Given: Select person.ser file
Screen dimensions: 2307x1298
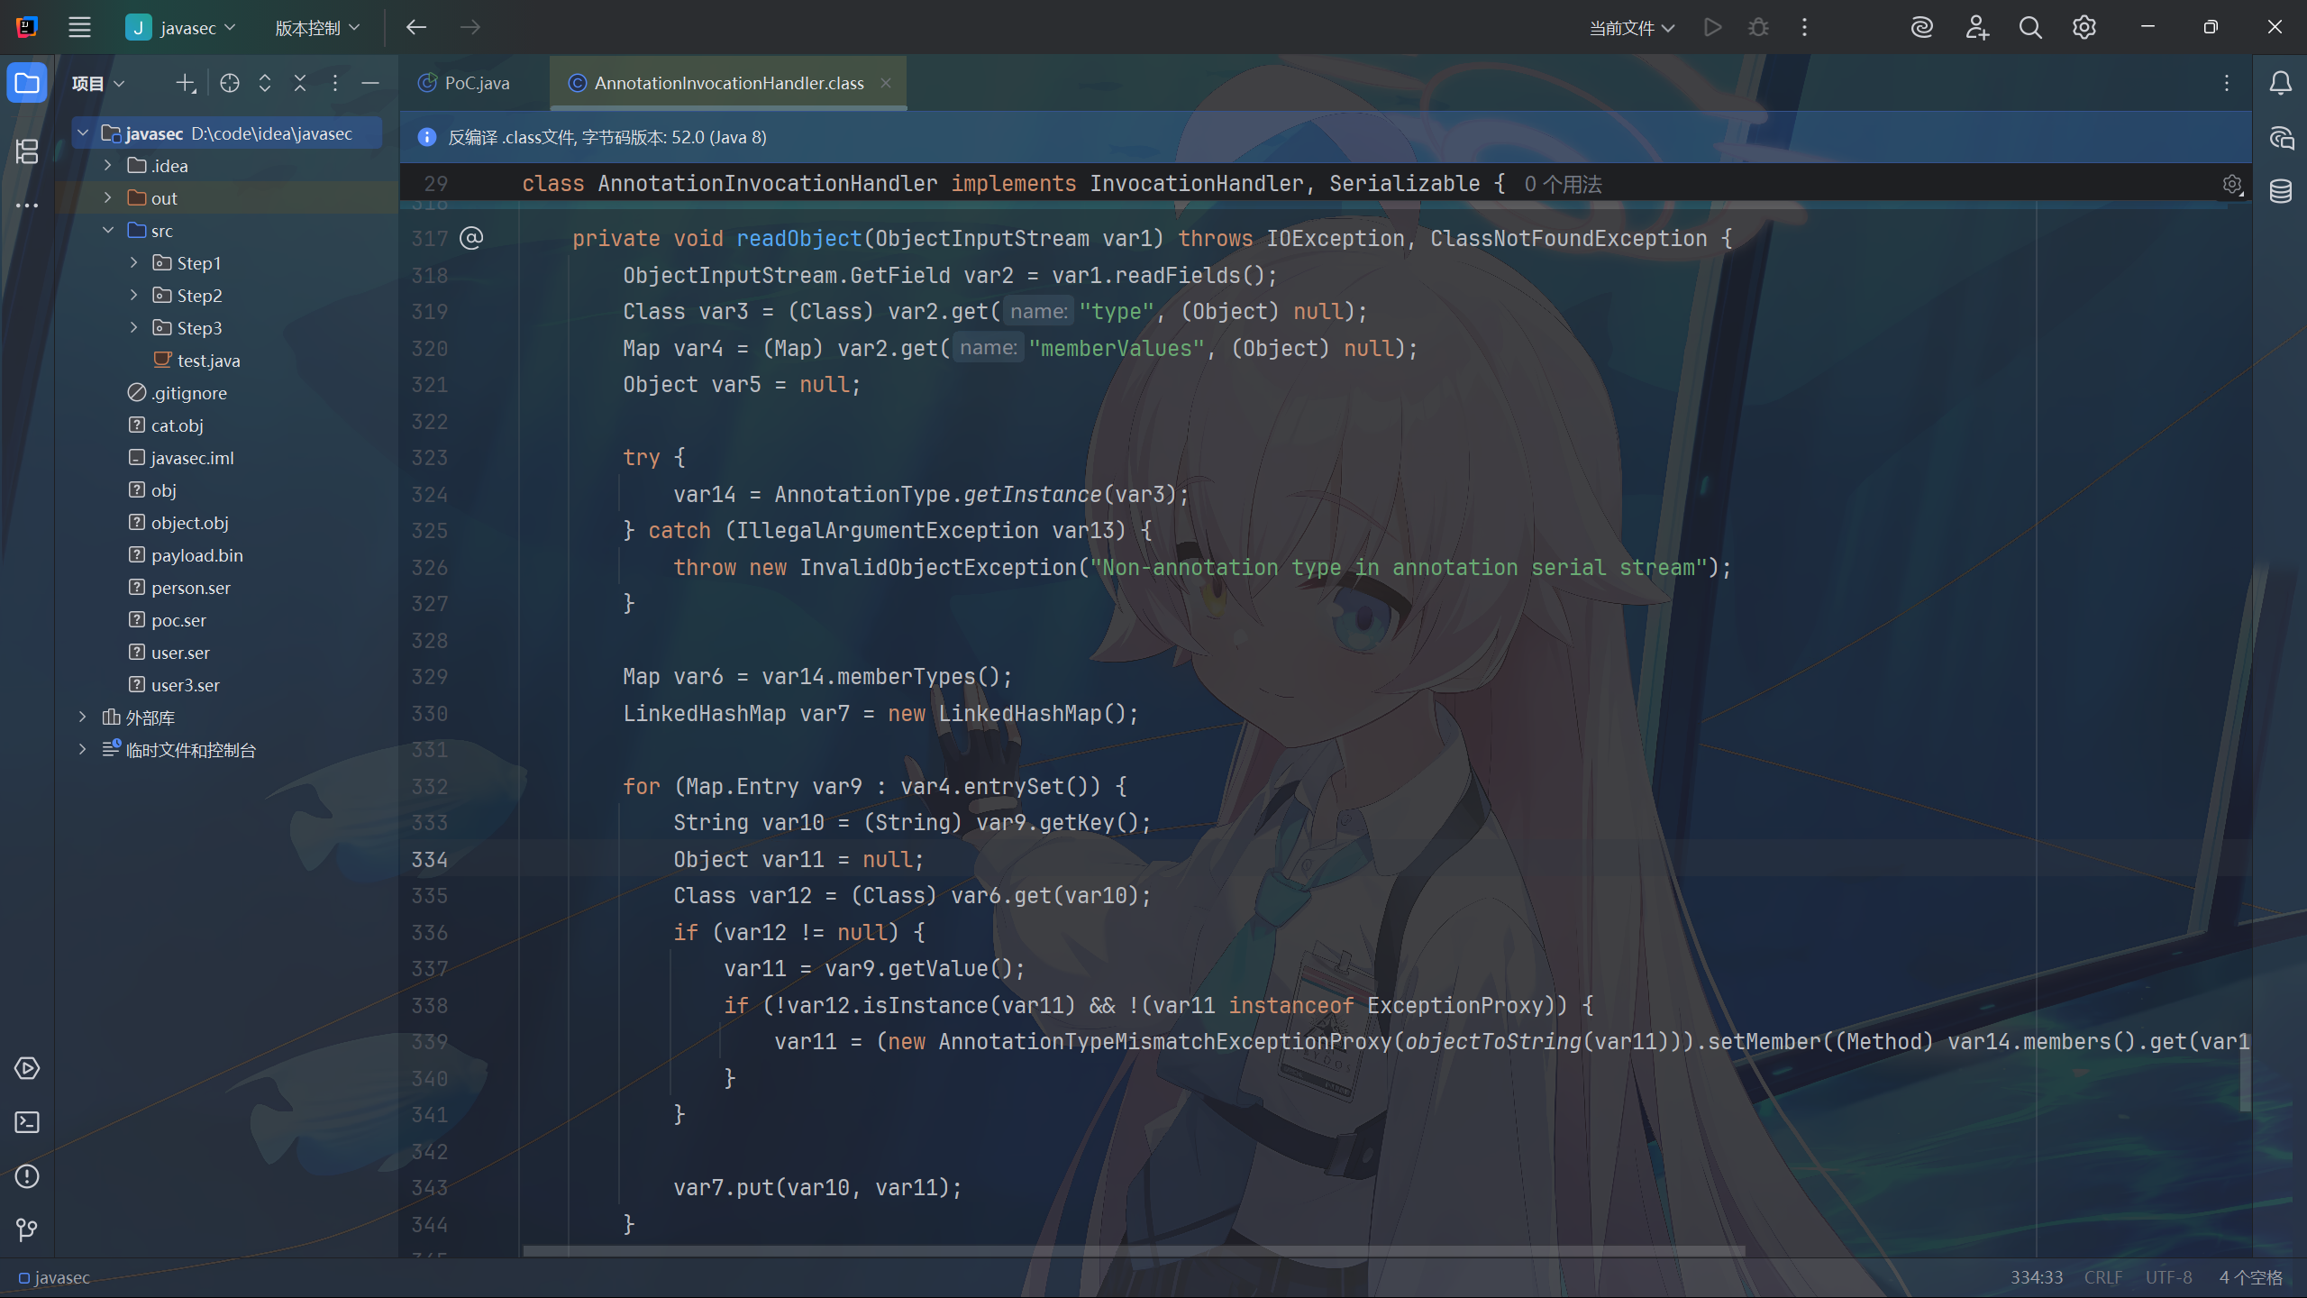Looking at the screenshot, I should click(190, 588).
